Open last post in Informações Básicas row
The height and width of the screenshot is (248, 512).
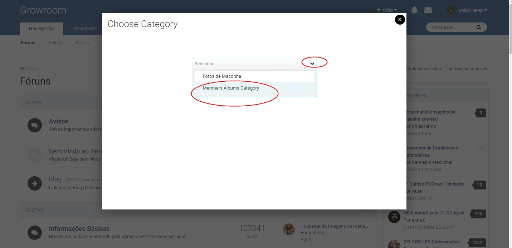[334, 226]
